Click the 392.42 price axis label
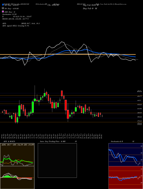143x189 pixels. pos(140,117)
